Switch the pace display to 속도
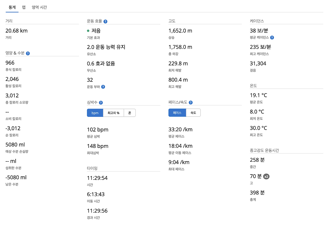328x225 pixels. coord(193,113)
